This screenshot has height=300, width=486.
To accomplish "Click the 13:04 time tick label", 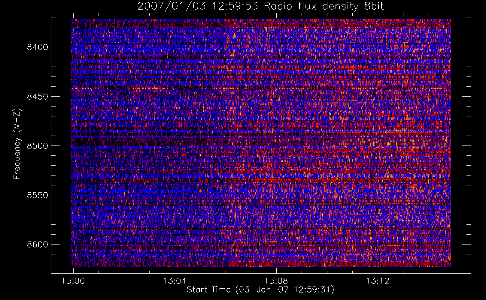I will click(175, 281).
